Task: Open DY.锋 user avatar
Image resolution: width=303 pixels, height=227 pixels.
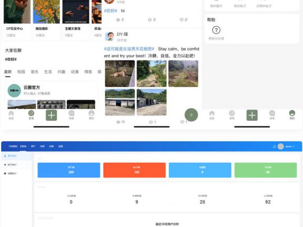Action: coord(109,36)
